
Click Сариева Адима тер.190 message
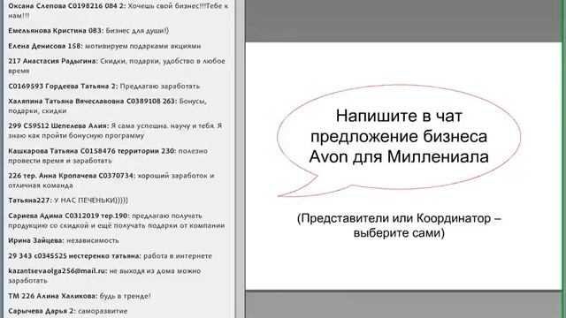(117, 220)
